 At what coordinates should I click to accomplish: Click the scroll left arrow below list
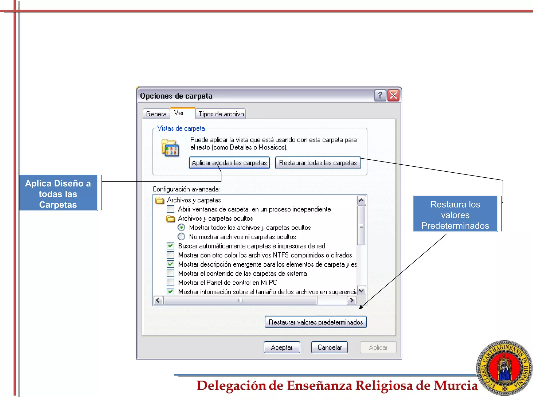[158, 300]
